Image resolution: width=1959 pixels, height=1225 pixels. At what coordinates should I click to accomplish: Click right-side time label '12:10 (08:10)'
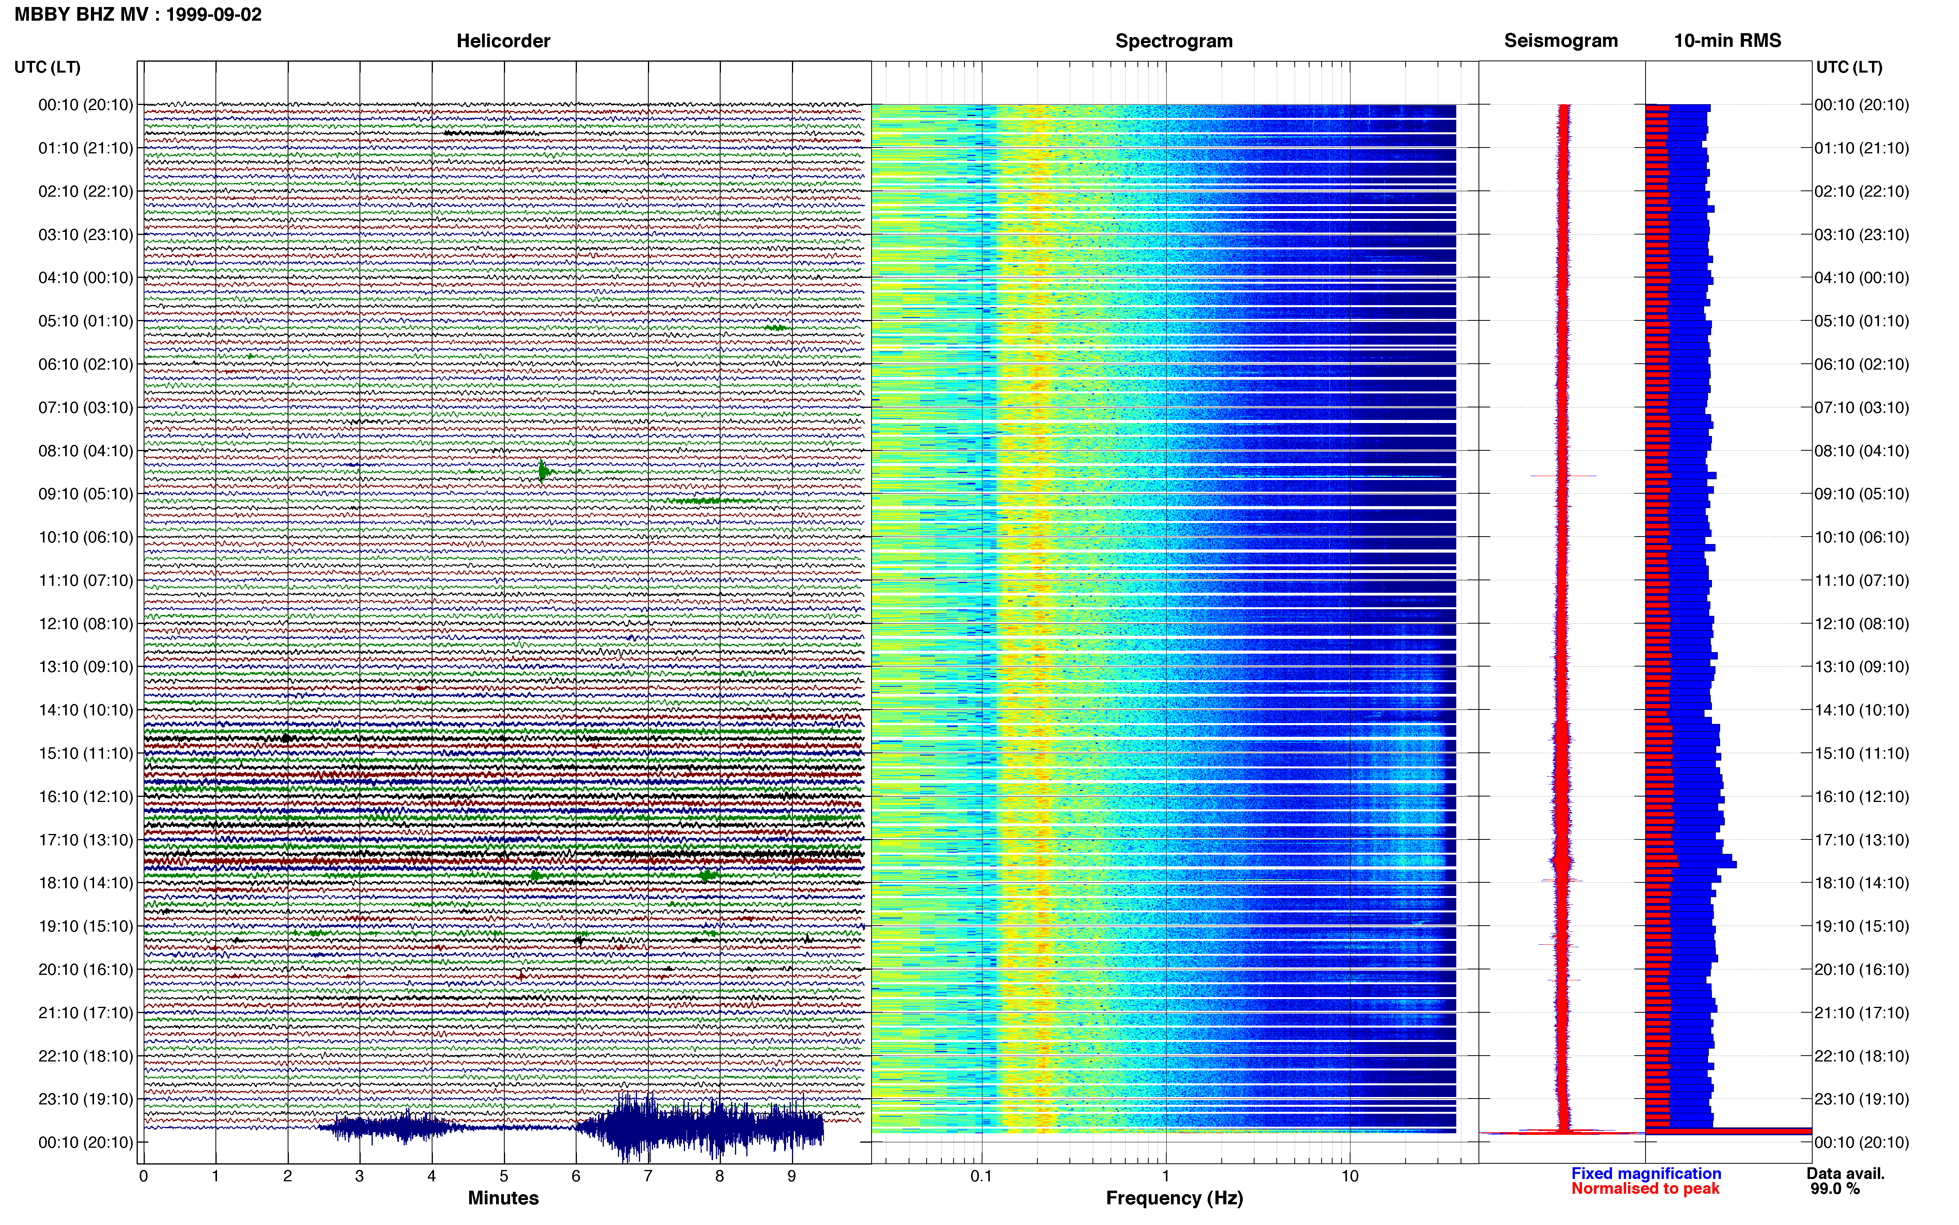[1862, 624]
